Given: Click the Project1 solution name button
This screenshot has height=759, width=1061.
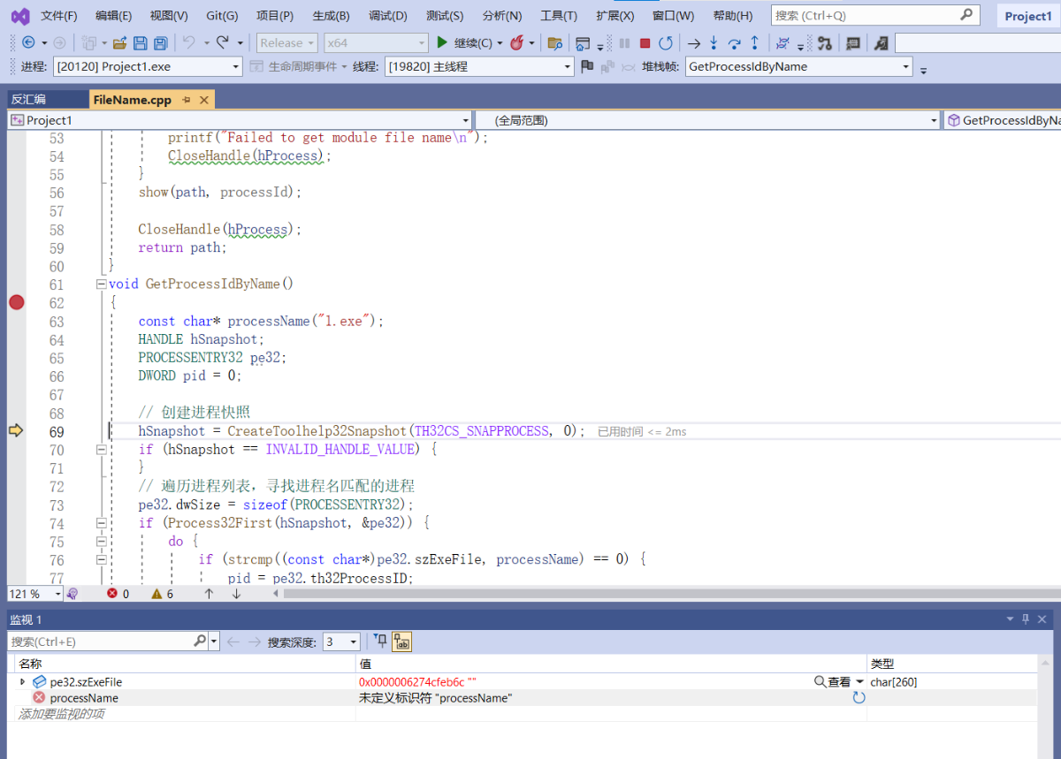Looking at the screenshot, I should pyautogui.click(x=1027, y=16).
